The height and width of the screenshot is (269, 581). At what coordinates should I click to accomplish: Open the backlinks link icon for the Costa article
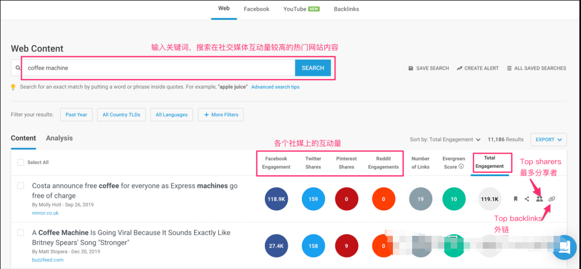tap(552, 199)
